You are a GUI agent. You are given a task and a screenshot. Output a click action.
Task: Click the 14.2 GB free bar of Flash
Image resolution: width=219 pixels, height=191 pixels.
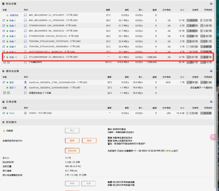(206, 113)
